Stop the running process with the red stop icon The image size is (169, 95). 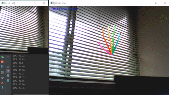tap(2, 62)
